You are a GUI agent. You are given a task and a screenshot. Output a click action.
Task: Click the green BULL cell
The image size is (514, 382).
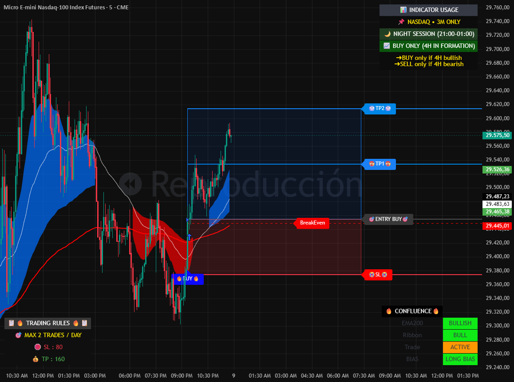click(x=460, y=335)
